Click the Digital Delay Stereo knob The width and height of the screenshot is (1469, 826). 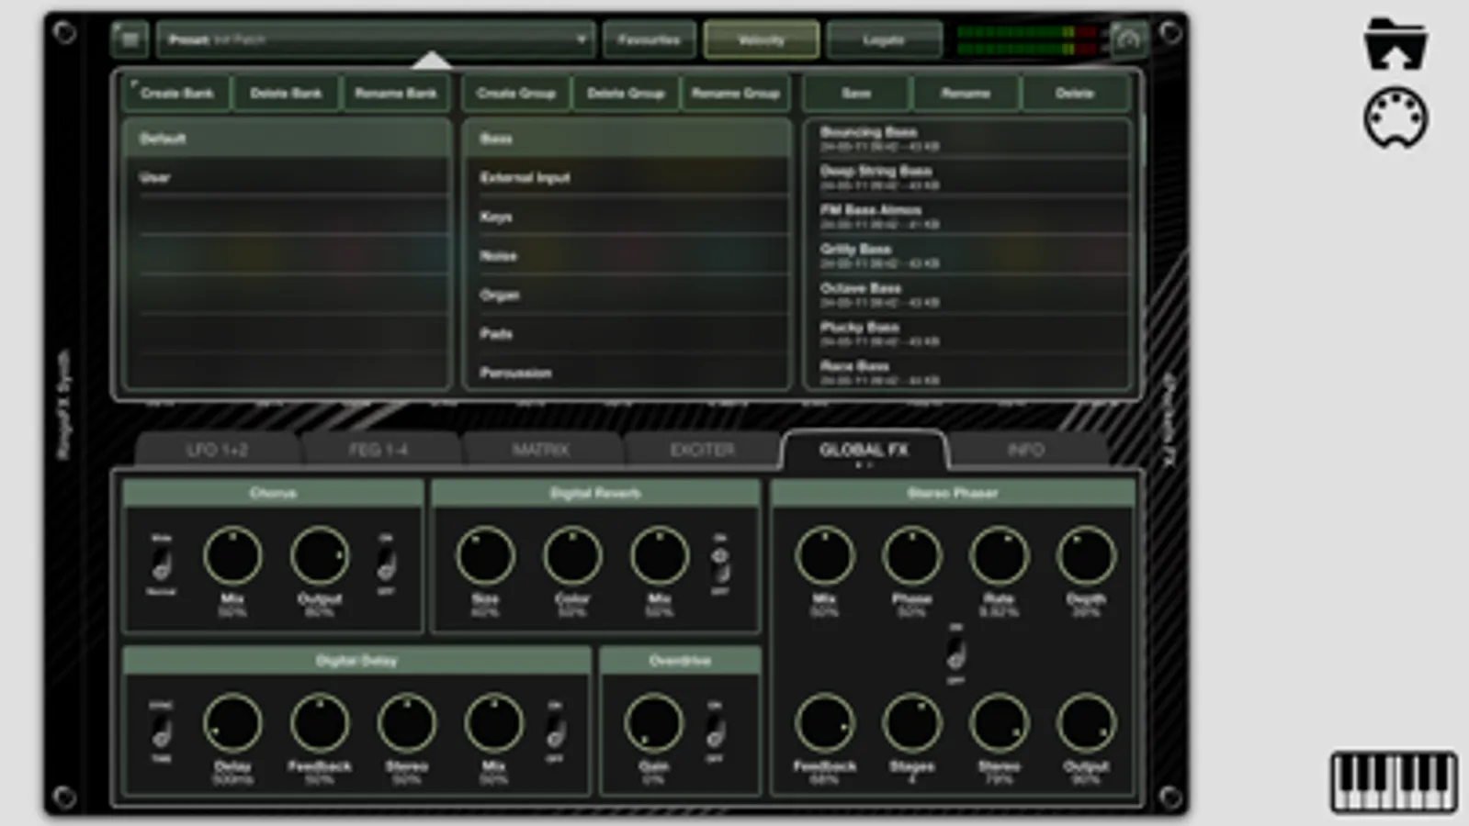coord(407,722)
